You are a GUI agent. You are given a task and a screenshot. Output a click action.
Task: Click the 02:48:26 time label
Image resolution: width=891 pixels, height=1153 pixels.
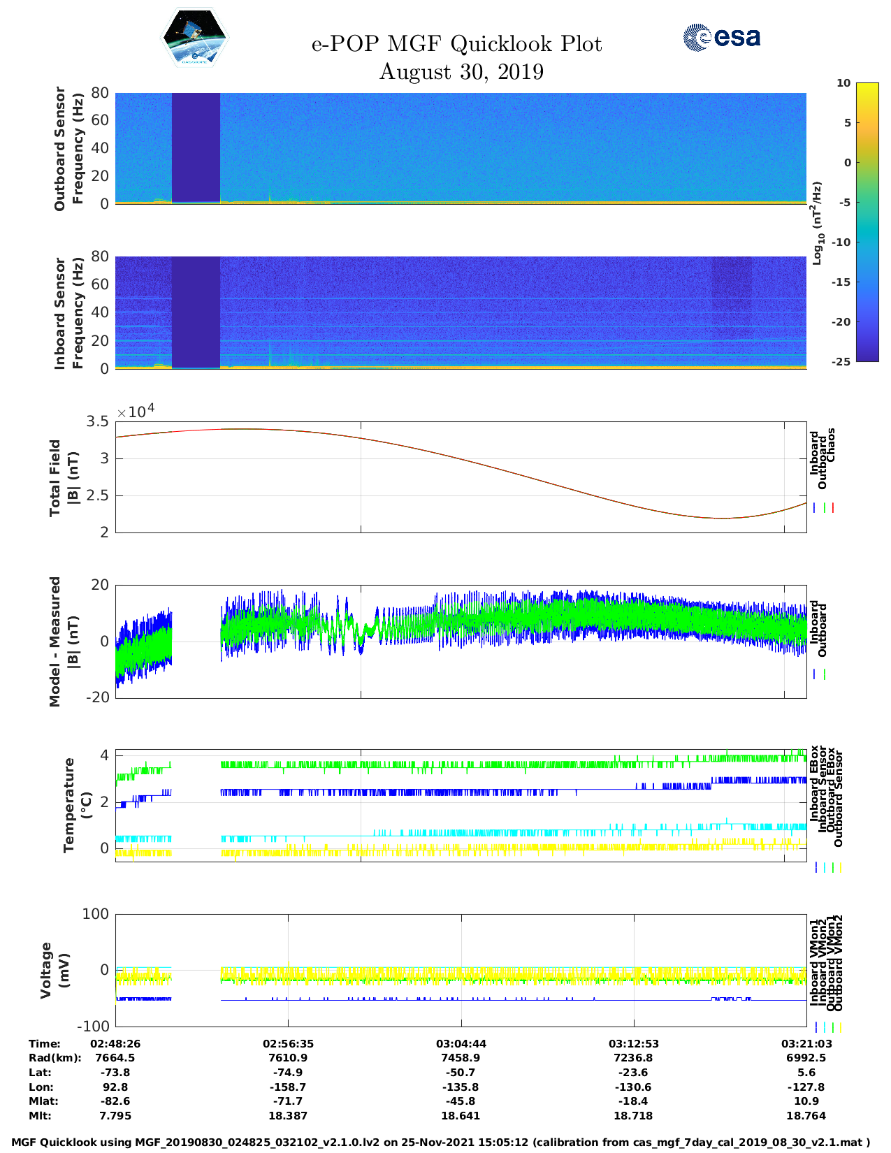(x=115, y=1043)
